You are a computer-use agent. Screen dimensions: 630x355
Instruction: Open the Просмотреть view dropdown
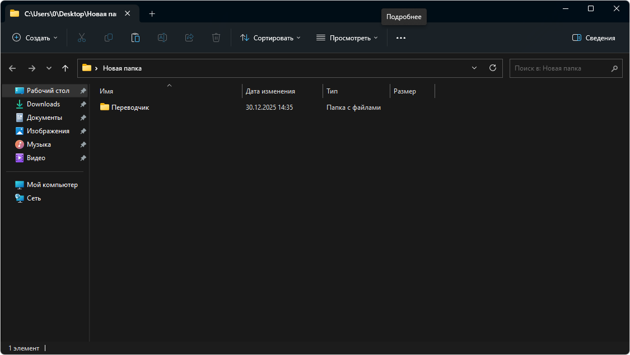coord(347,38)
